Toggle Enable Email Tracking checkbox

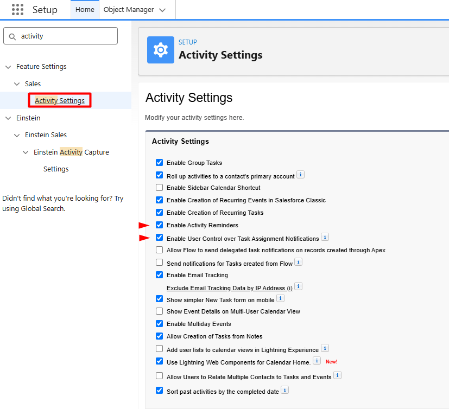pos(159,275)
